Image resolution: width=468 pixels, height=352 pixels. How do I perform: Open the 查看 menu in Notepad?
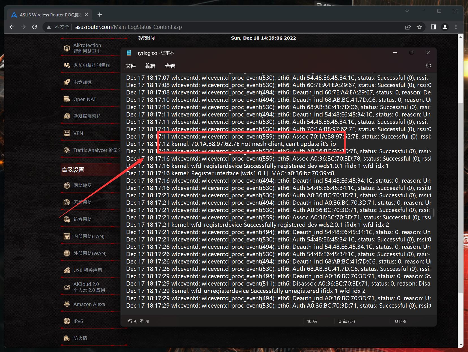click(x=170, y=66)
